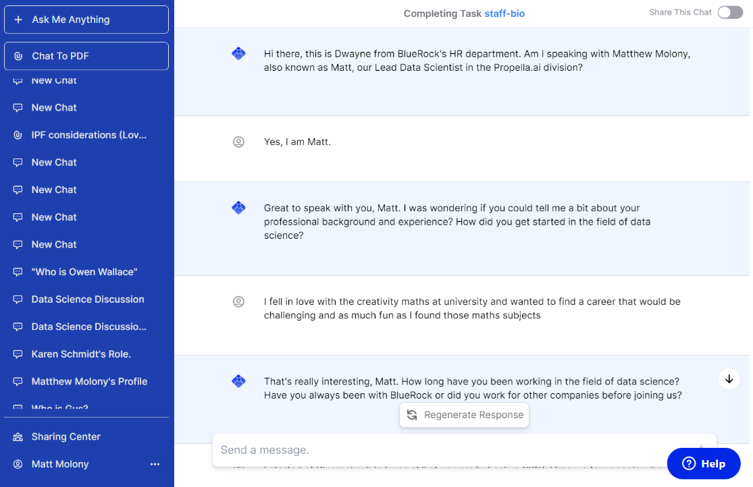Click Regenerate Response
Viewport: 753px width, 487px height.
coord(464,415)
